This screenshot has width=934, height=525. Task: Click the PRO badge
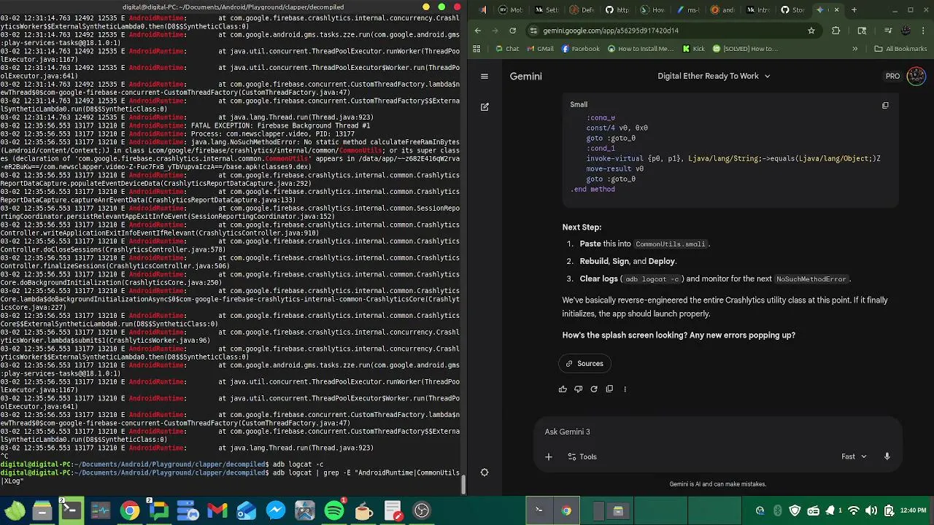pos(892,76)
